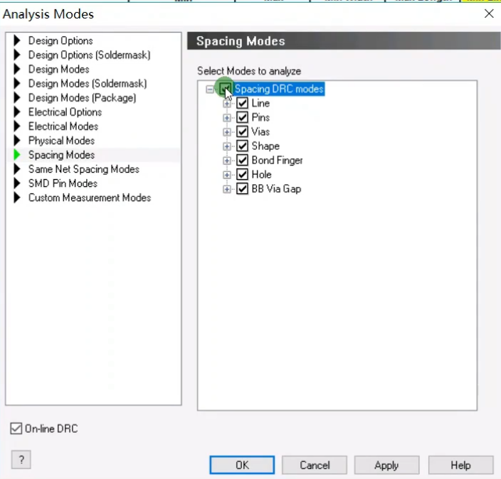501x479 pixels.
Task: Select the Line tree label
Action: 260,103
